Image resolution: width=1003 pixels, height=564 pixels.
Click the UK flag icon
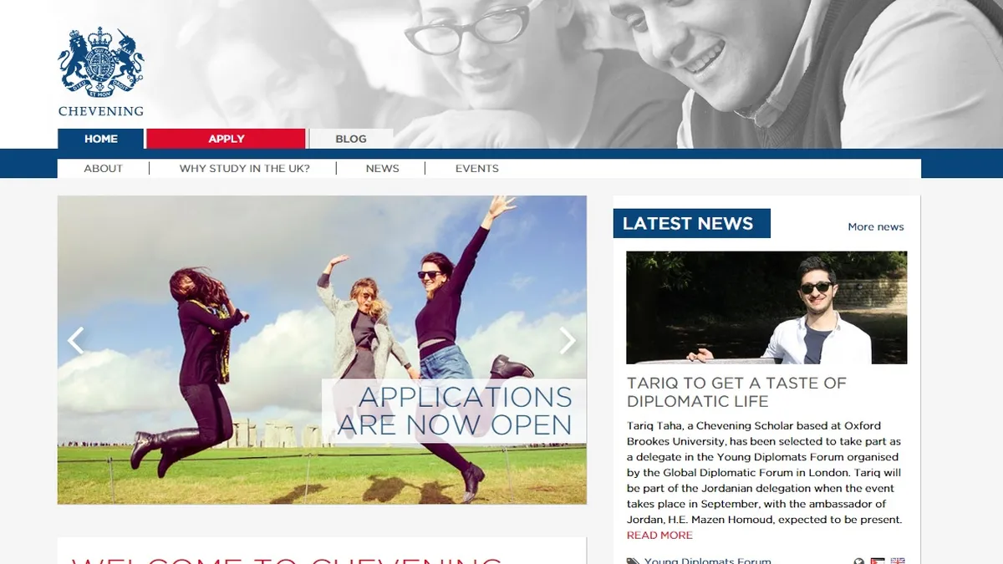tap(898, 561)
